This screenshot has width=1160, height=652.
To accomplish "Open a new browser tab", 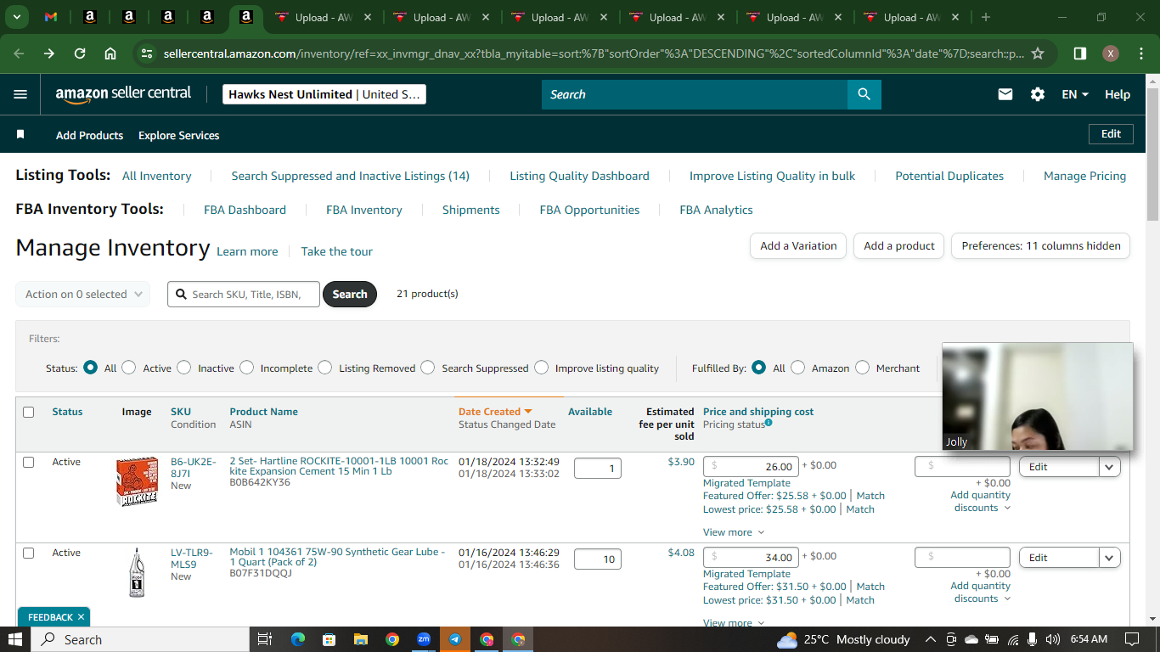I will [x=986, y=17].
